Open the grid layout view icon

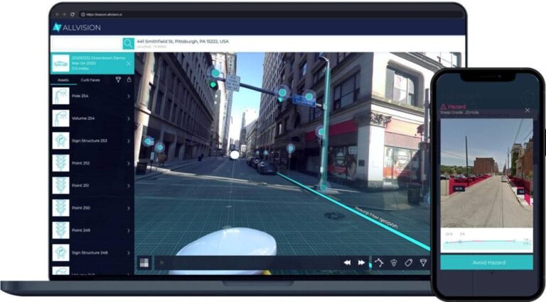(x=144, y=263)
